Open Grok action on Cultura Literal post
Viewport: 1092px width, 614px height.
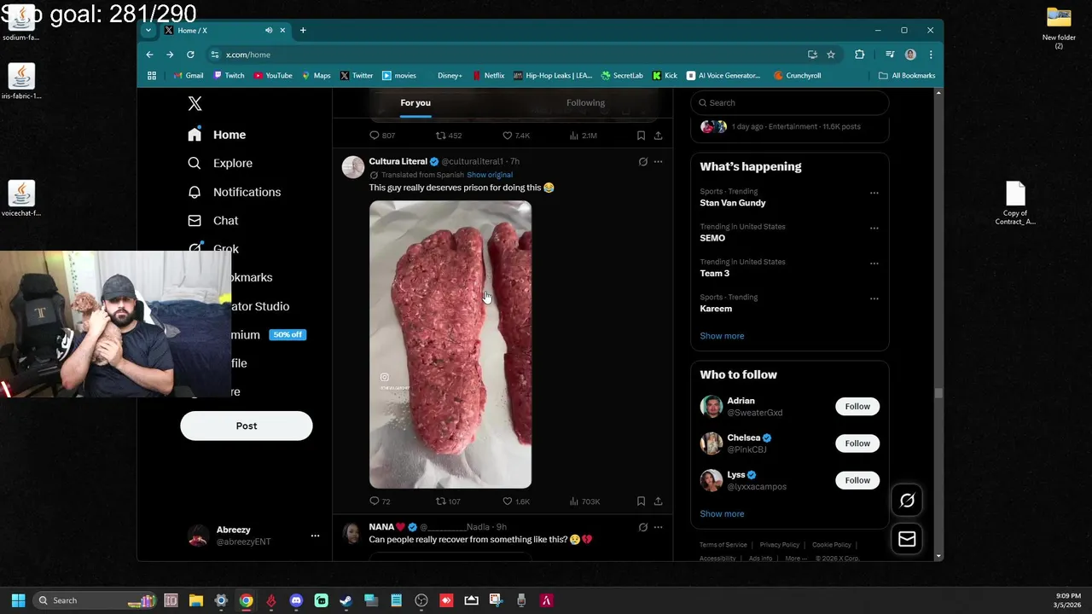[x=642, y=161]
